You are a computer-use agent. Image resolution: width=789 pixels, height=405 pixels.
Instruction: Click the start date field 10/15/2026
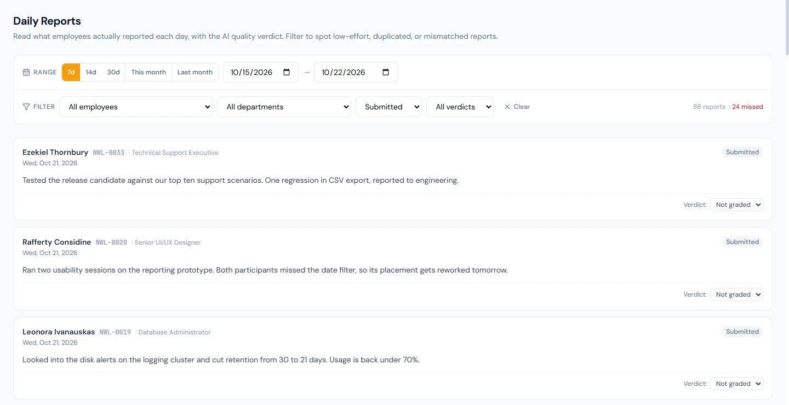pos(261,72)
